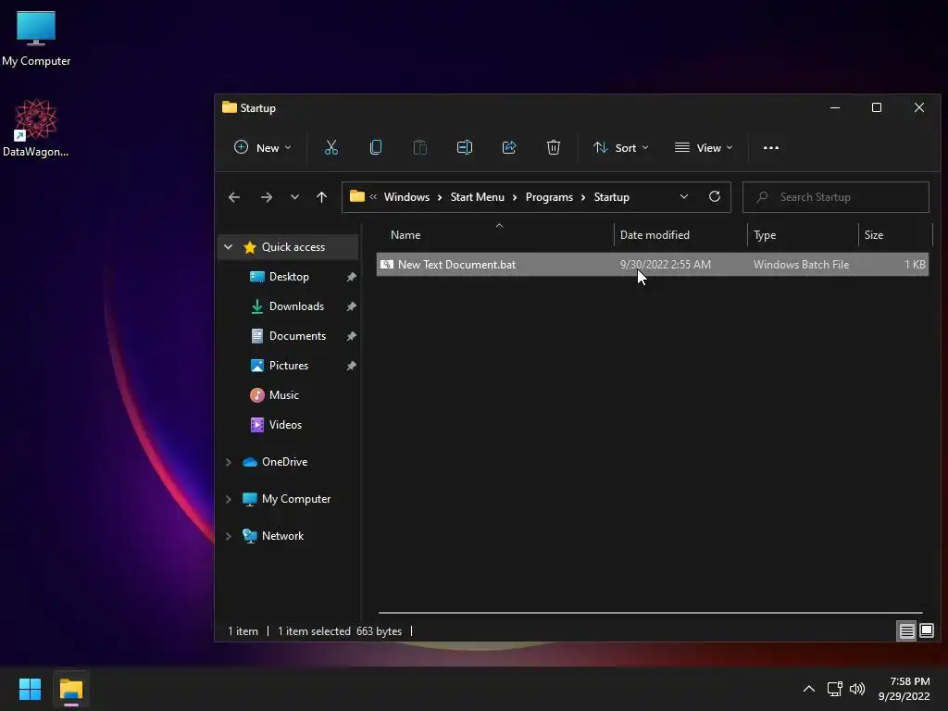The image size is (948, 711).
Task: Expand the Network tree node
Action: pos(228,536)
